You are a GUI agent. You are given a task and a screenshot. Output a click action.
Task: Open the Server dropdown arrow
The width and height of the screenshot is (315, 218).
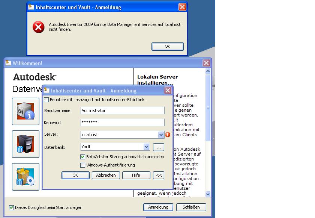pos(161,135)
